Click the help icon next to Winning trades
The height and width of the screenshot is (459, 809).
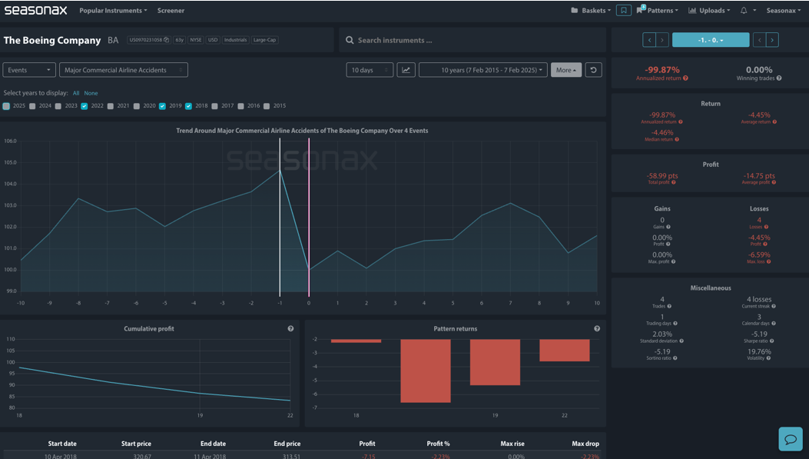click(779, 78)
